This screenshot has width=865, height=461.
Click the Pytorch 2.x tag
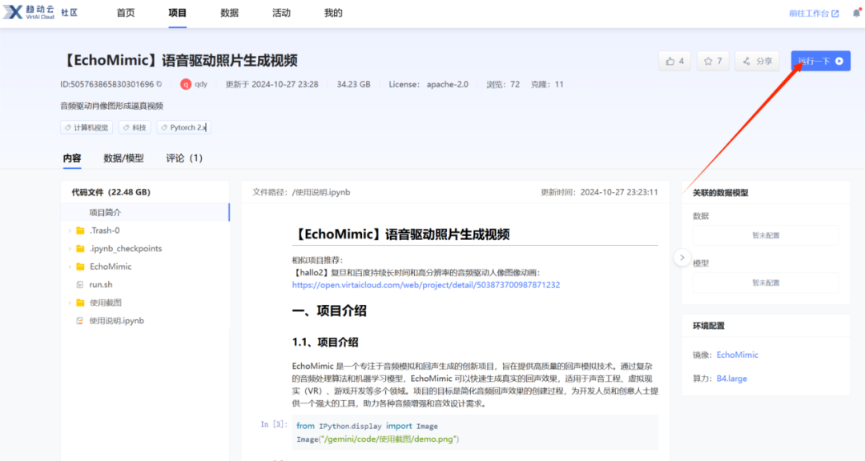tap(183, 127)
